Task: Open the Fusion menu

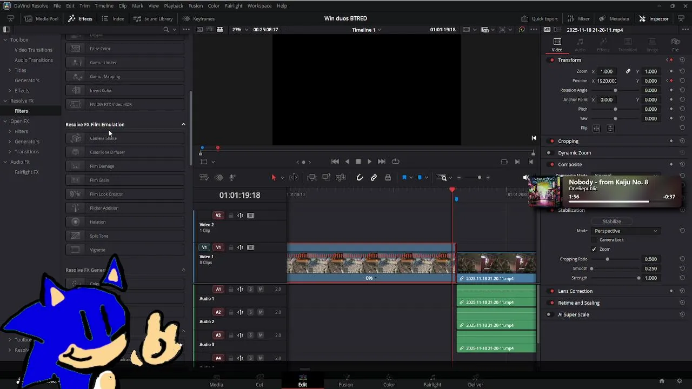Action: pos(195,5)
